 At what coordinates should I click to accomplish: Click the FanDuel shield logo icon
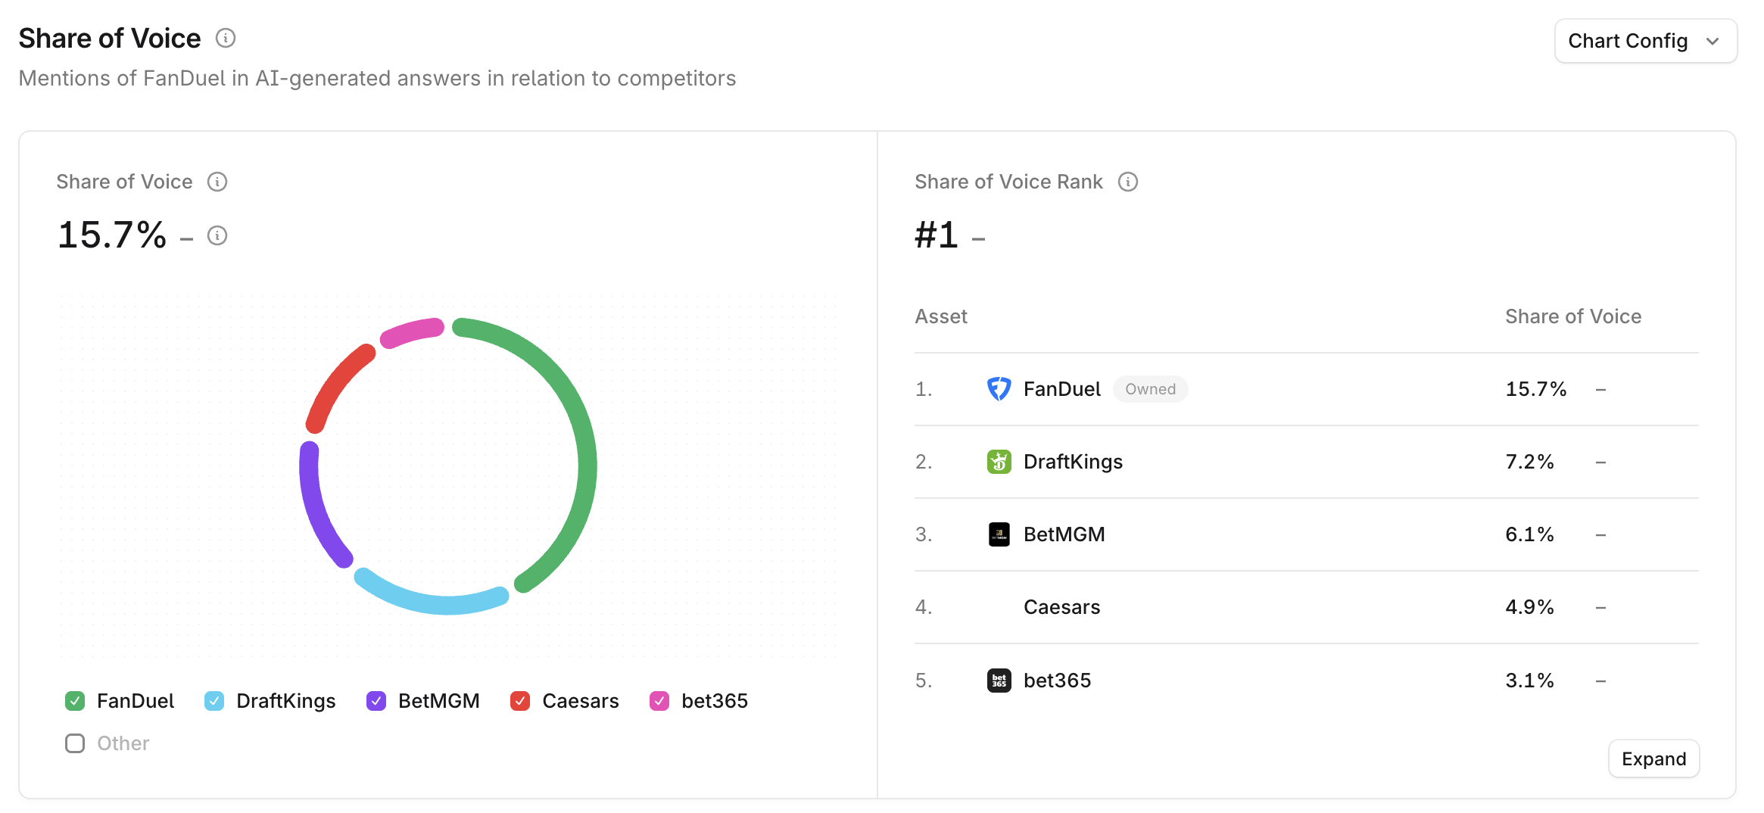coord(999,389)
